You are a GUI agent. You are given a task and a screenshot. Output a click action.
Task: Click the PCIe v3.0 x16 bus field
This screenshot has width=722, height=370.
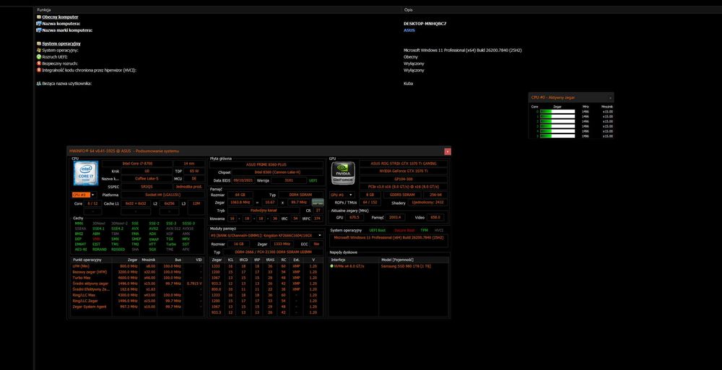[x=403, y=186]
